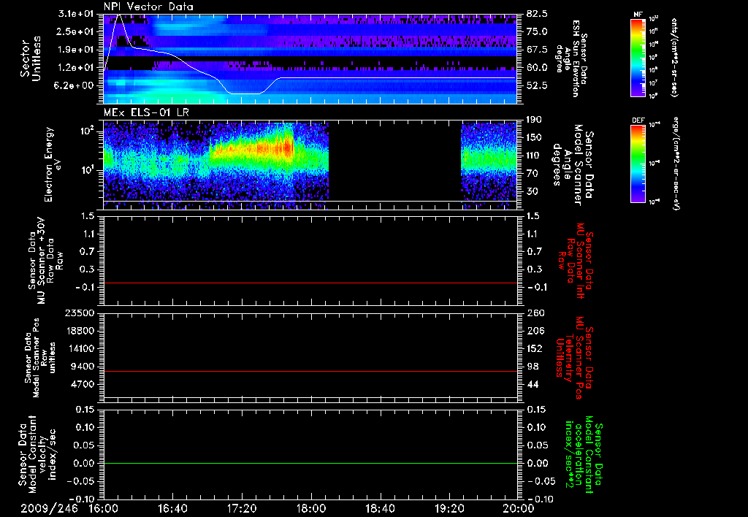This screenshot has height=517, width=748.
Task: Click the DEF color scale bar
Action: pos(638,163)
